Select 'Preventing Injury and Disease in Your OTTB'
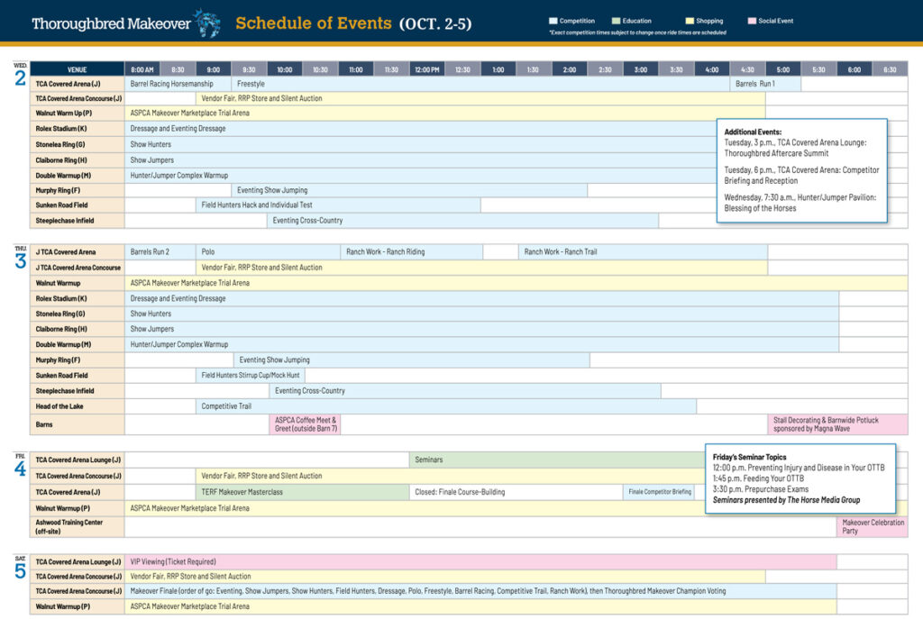The height and width of the screenshot is (619, 923). [799, 468]
